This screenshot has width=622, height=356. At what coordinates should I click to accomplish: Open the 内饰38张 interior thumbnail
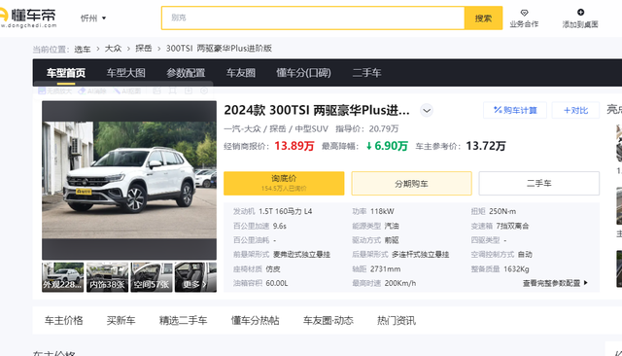pyautogui.click(x=107, y=277)
